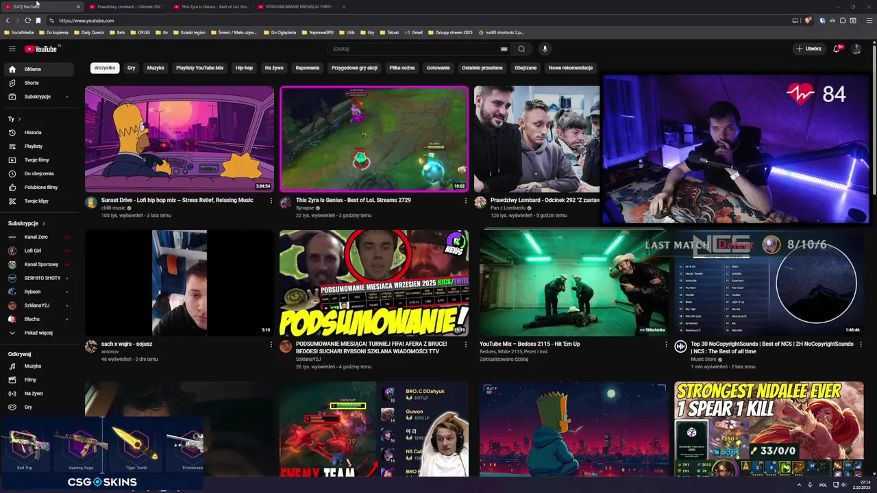Open Playlisty in the sidebar
Viewport: 877px width, 493px height.
pos(39,146)
